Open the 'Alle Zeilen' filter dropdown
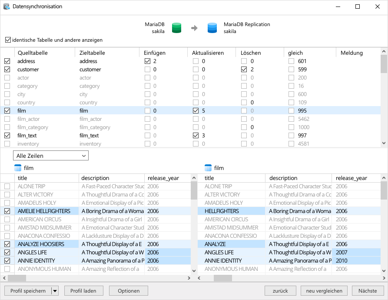Screen dimensions: 388x300 tap(51, 156)
